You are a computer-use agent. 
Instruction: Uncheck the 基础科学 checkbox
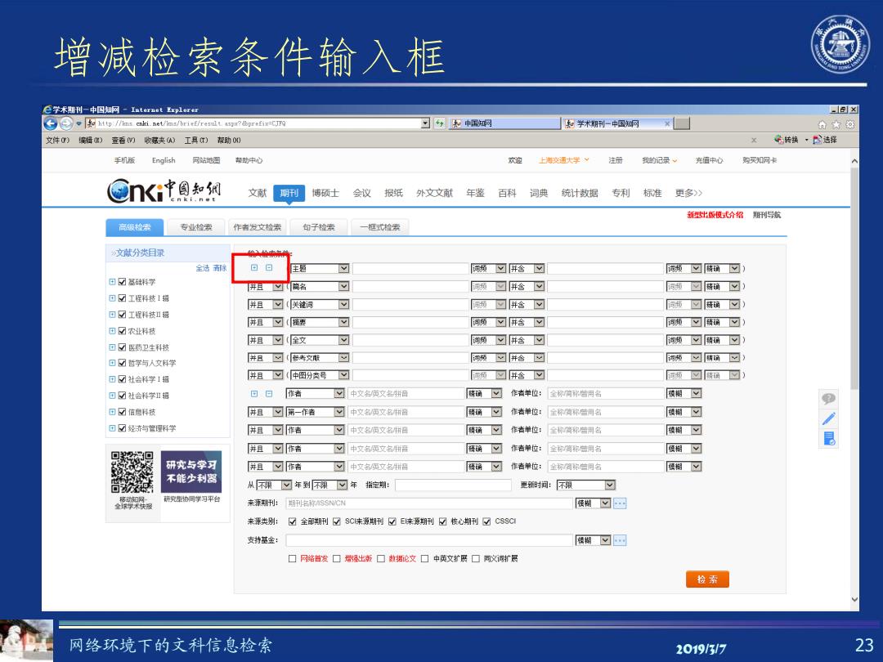coord(122,282)
